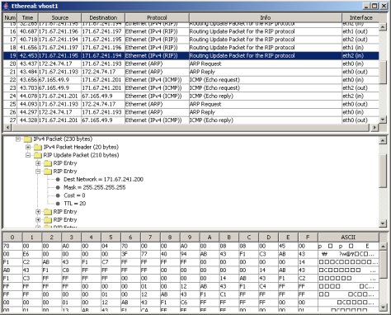Image resolution: width=391 pixels, height=315 pixels.
Task: Click hex column header F
Action: (308, 237)
